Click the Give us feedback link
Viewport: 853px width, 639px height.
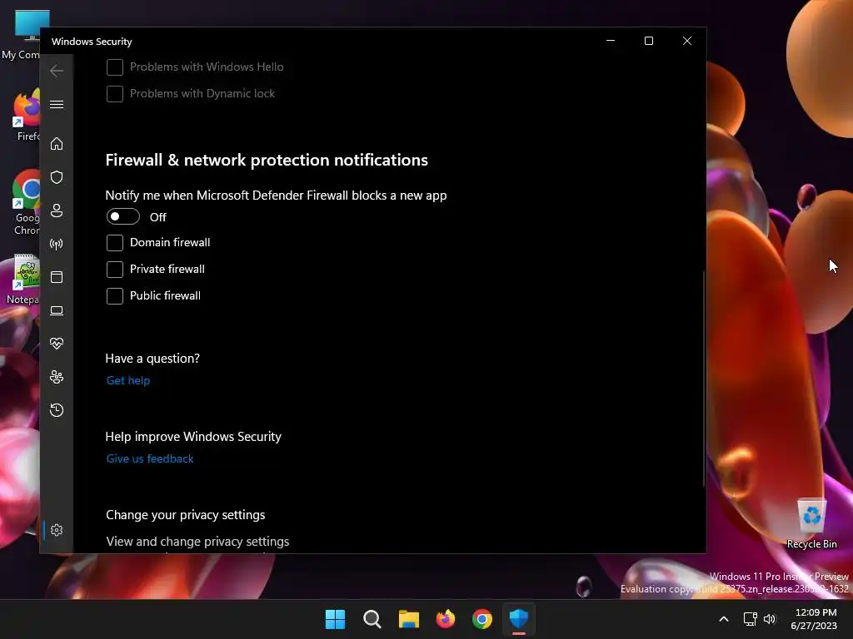(x=150, y=458)
